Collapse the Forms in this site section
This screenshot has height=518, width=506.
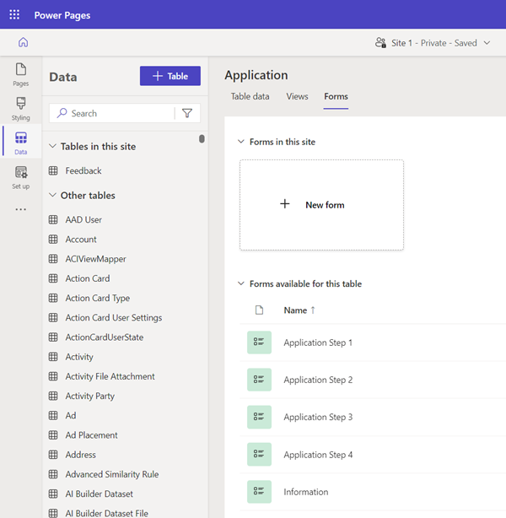point(240,142)
